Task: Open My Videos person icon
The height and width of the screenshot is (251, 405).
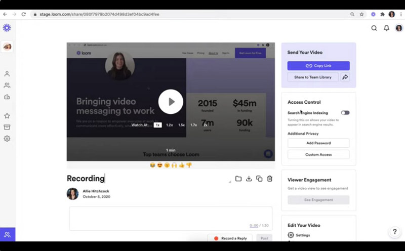Action: pos(7,74)
